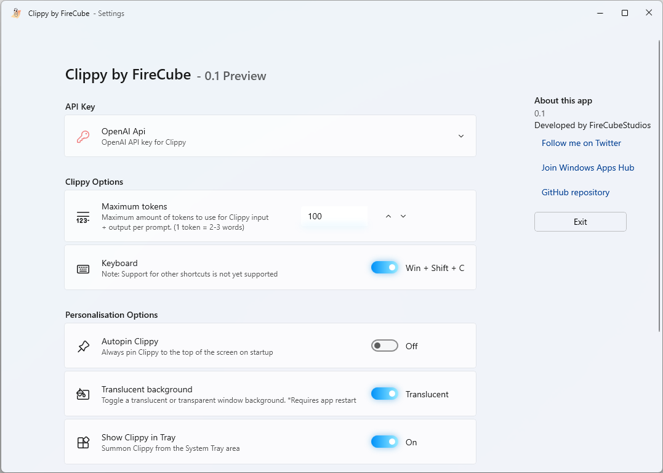The height and width of the screenshot is (473, 663).
Task: Click the Autopin Clippy pin icon
Action: [x=83, y=346]
